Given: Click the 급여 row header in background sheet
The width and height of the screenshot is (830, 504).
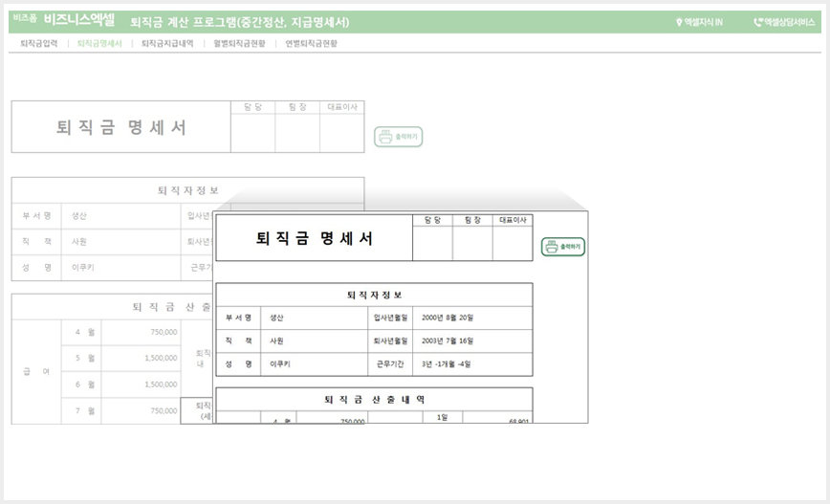Looking at the screenshot, I should pos(36,372).
